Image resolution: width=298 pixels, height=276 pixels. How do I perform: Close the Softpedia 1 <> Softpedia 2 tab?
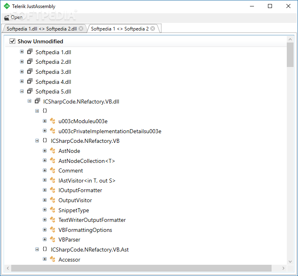[x=153, y=28]
